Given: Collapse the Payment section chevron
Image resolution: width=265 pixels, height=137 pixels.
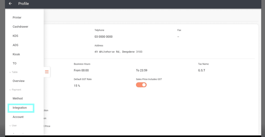Looking at the screenshot, I should coord(10,90).
